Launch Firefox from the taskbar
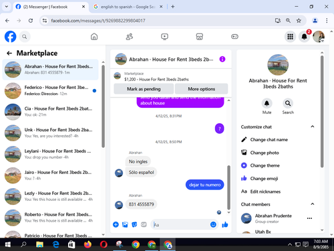 (88, 244)
